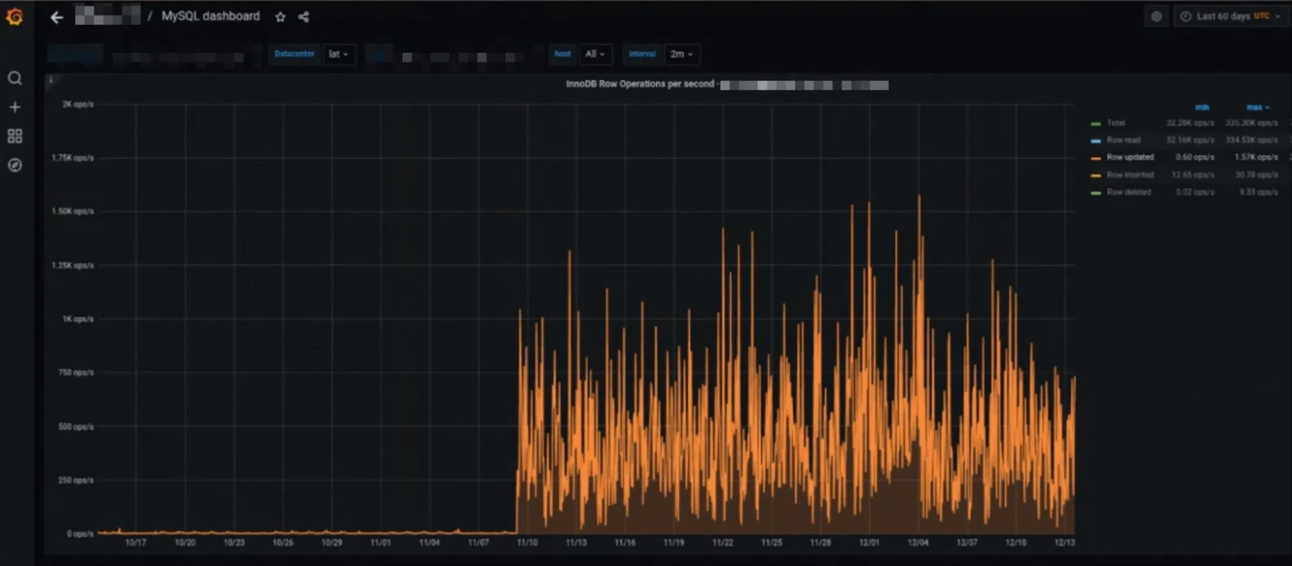This screenshot has height=566, width=1292.
Task: Open the Grafana home logo
Action: (x=15, y=17)
